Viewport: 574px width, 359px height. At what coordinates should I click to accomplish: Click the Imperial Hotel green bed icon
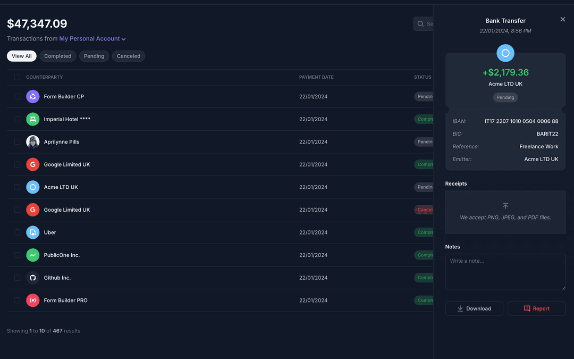point(33,119)
